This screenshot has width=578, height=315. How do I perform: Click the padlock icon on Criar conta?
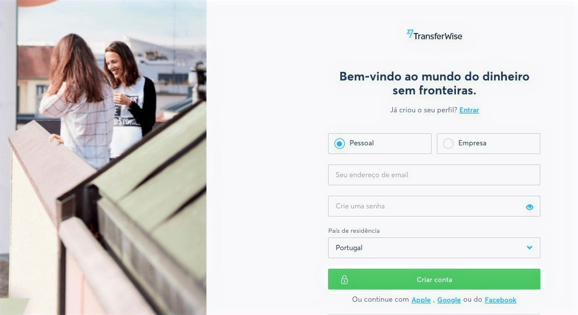point(344,280)
